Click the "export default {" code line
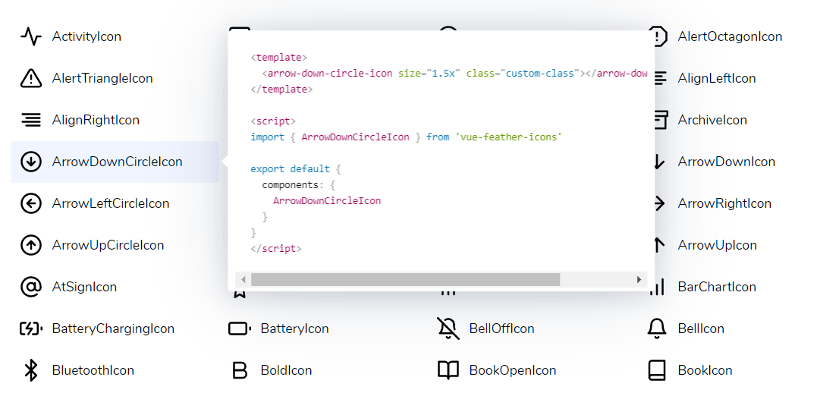 (296, 169)
